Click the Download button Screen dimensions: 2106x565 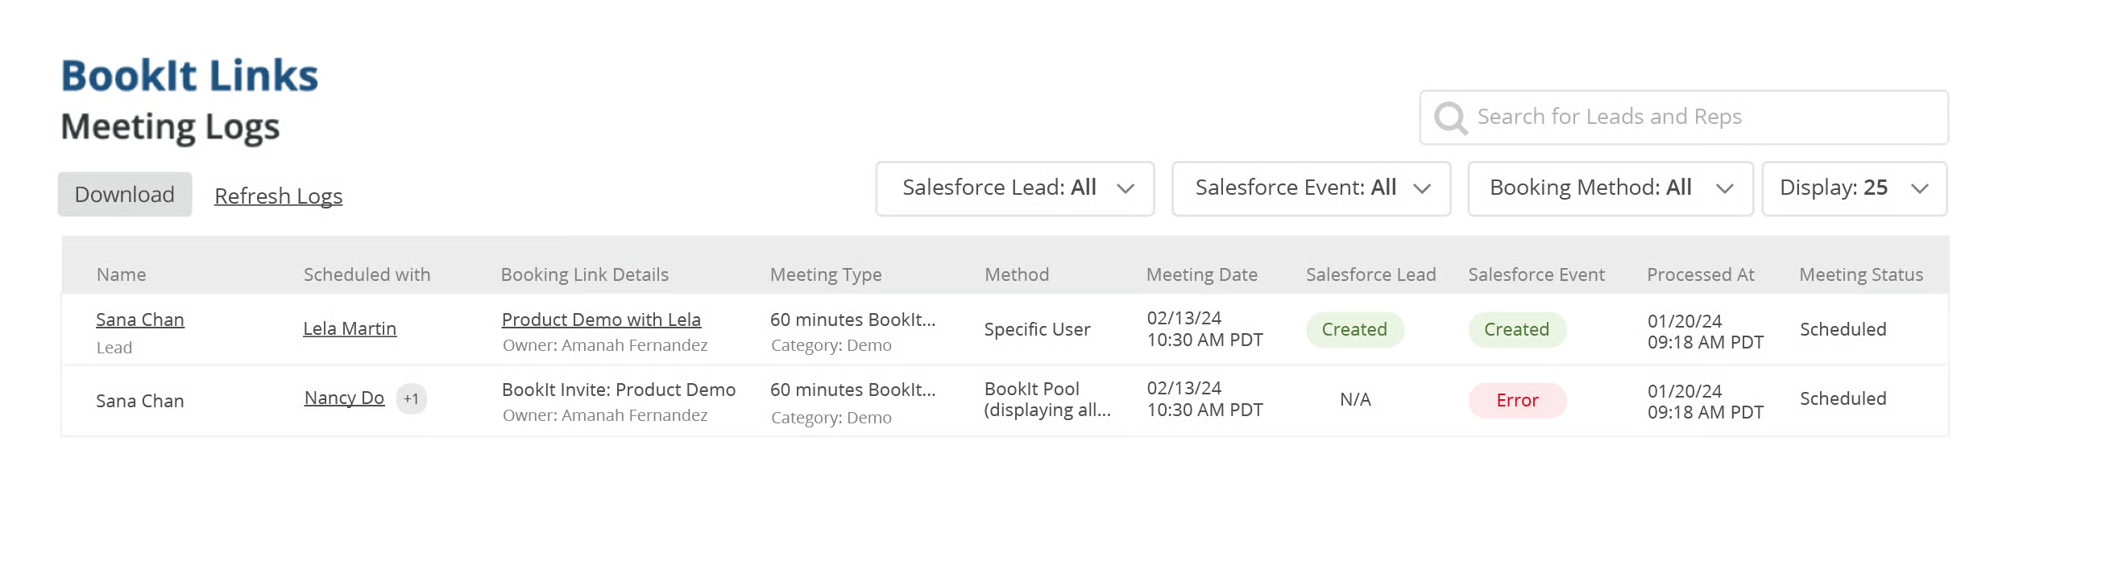point(124,194)
